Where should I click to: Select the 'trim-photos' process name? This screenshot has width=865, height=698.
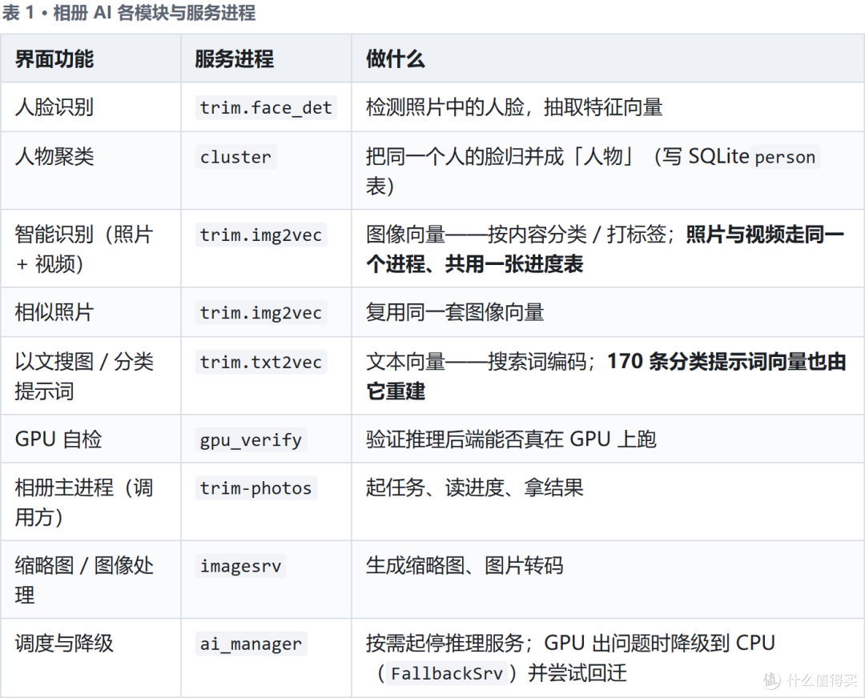click(x=256, y=488)
